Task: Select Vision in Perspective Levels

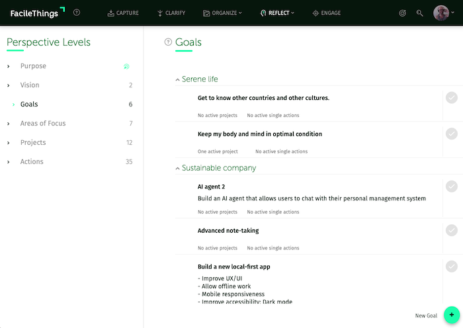Action: coord(30,85)
